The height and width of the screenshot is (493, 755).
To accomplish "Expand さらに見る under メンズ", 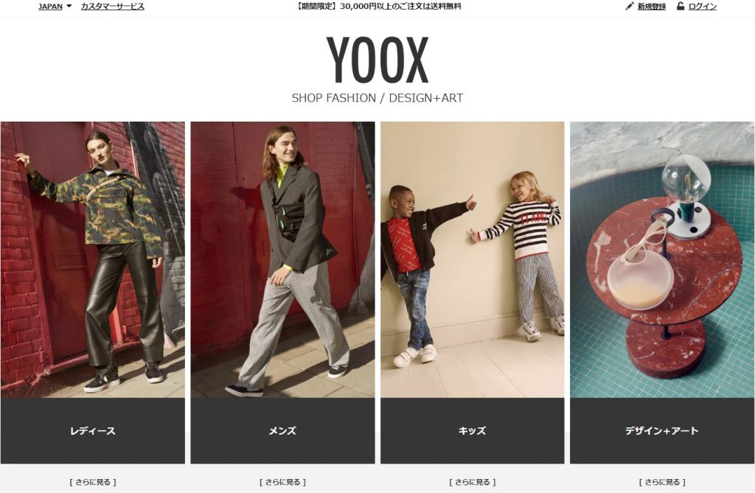I will 282,482.
